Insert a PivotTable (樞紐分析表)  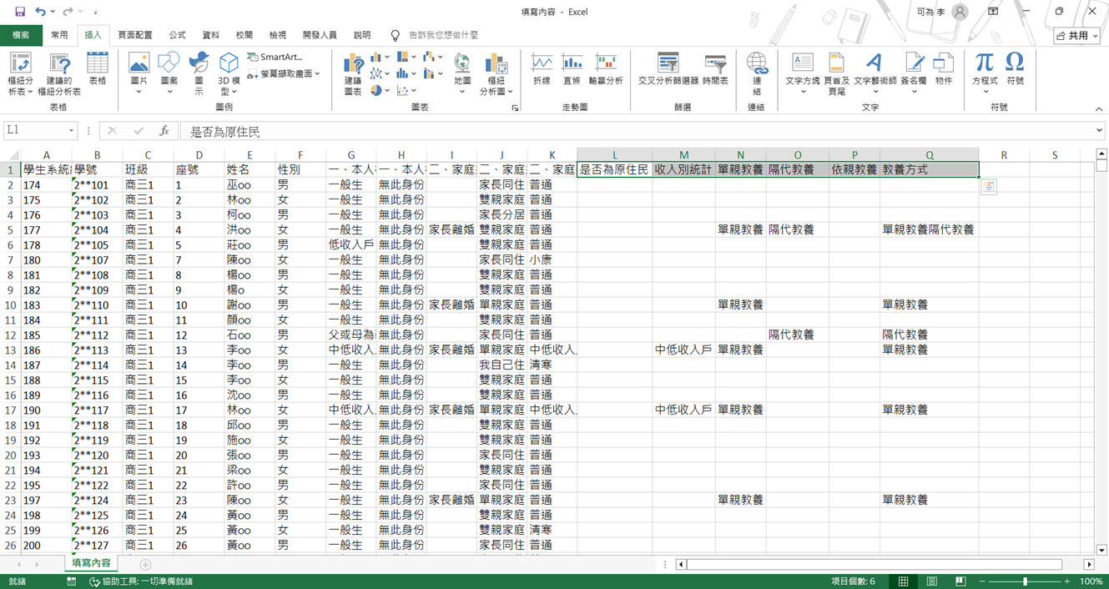[20, 73]
